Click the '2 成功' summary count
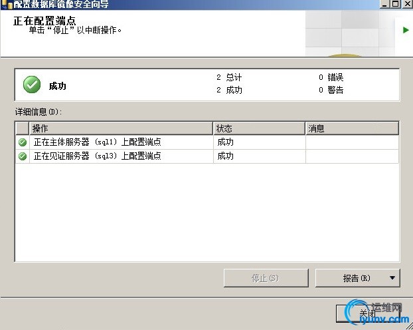413x330 pixels. coord(229,90)
